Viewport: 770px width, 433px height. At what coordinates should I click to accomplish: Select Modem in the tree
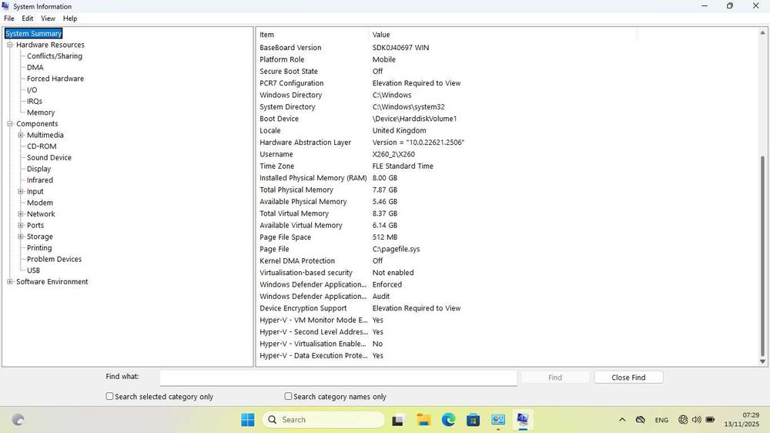click(40, 203)
